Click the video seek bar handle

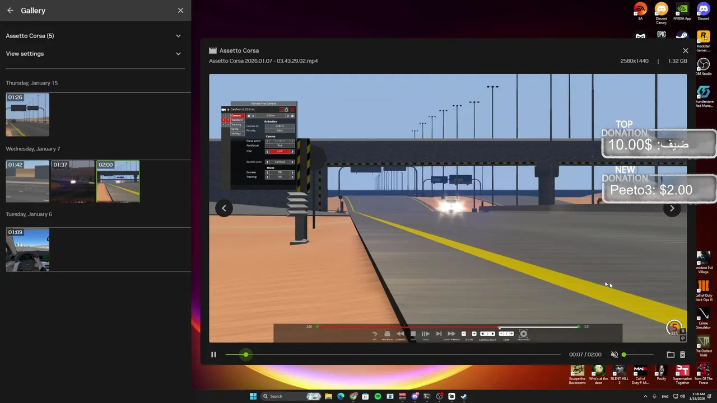245,355
